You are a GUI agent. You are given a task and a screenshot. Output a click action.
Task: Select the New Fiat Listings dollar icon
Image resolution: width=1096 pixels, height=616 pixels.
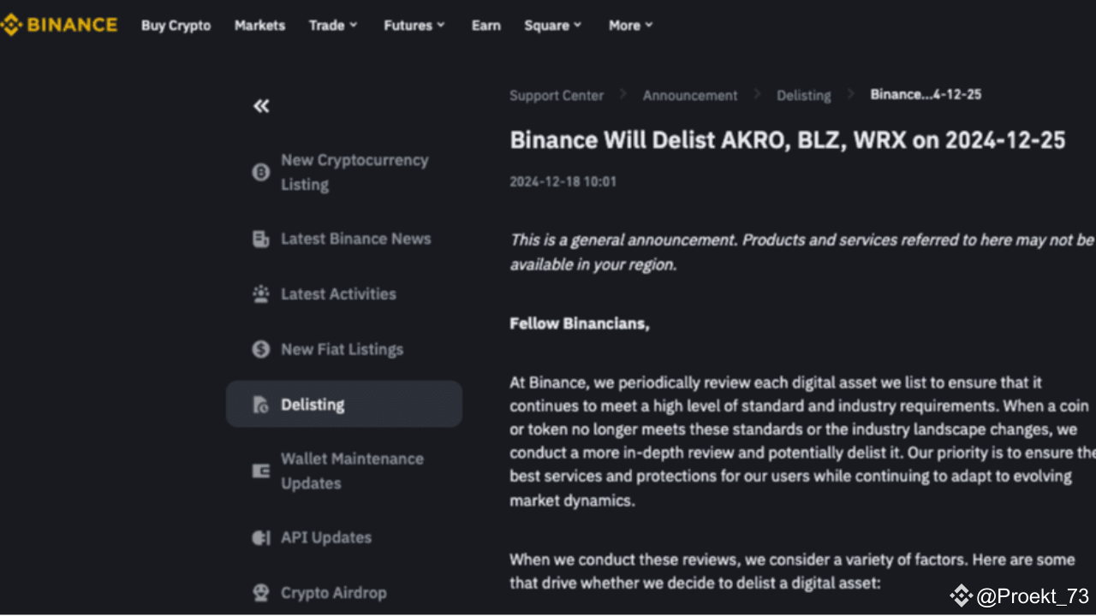259,349
